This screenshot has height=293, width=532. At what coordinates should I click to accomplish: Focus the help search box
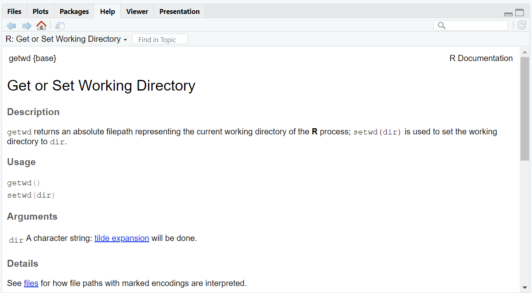tap(471, 25)
